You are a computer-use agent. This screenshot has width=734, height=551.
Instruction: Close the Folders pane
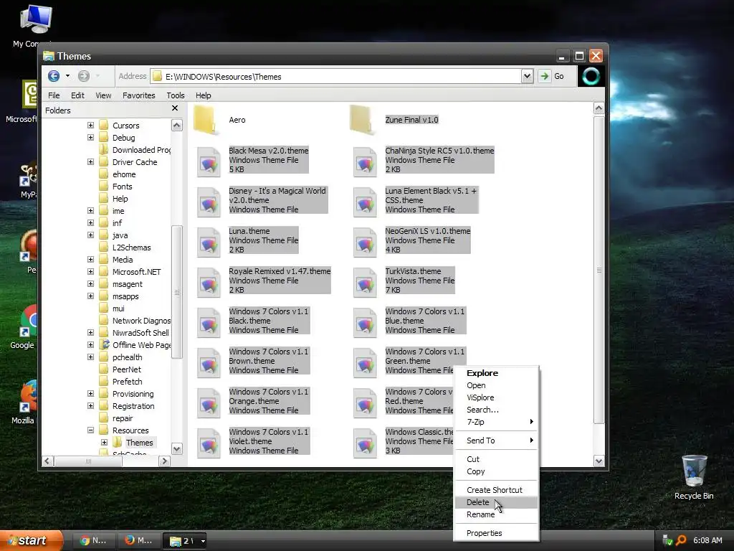175,108
